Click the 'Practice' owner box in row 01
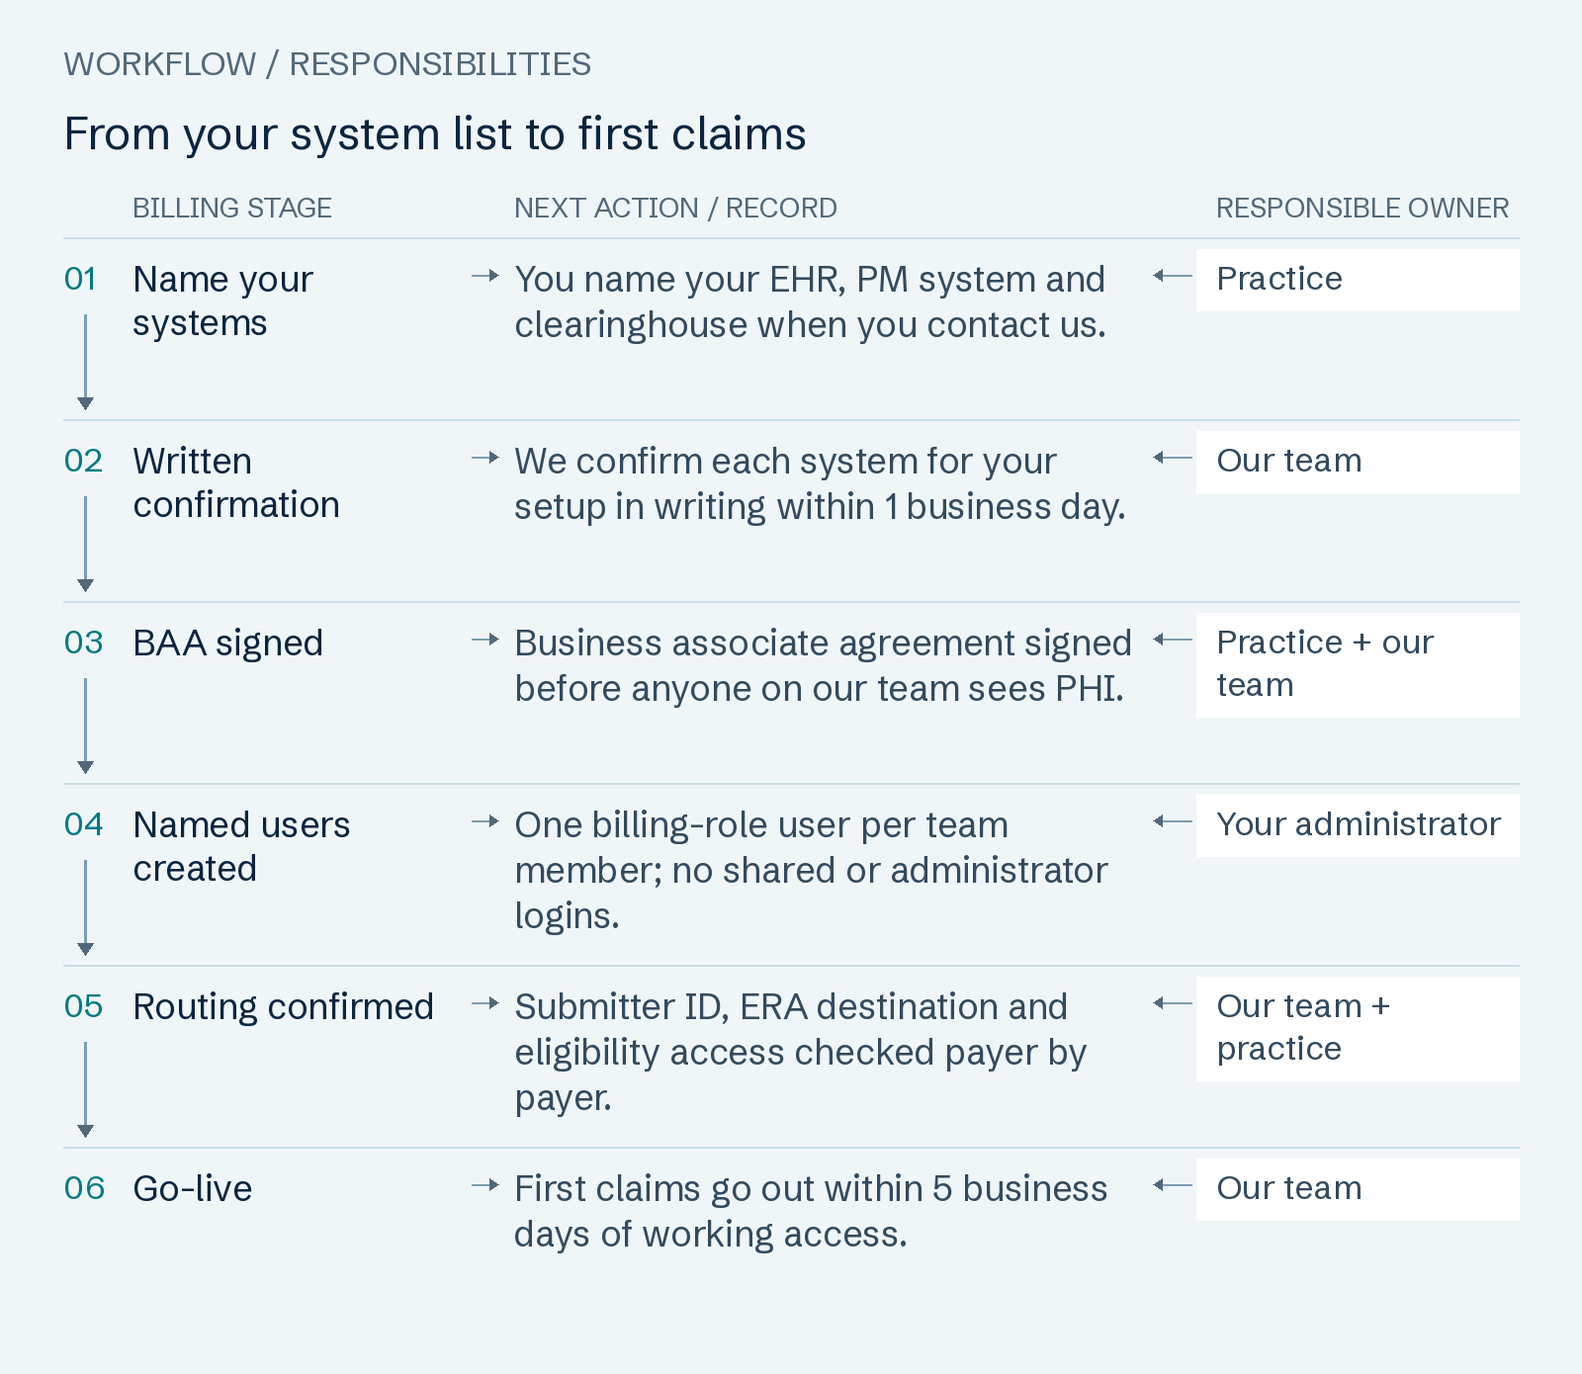This screenshot has height=1374, width=1582. 1358,280
